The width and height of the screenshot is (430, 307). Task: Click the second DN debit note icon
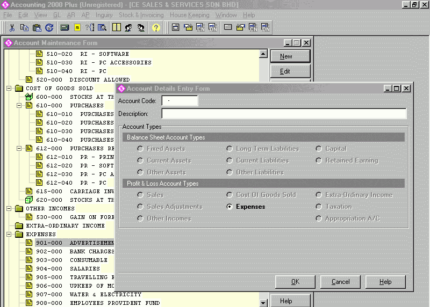click(265, 28)
